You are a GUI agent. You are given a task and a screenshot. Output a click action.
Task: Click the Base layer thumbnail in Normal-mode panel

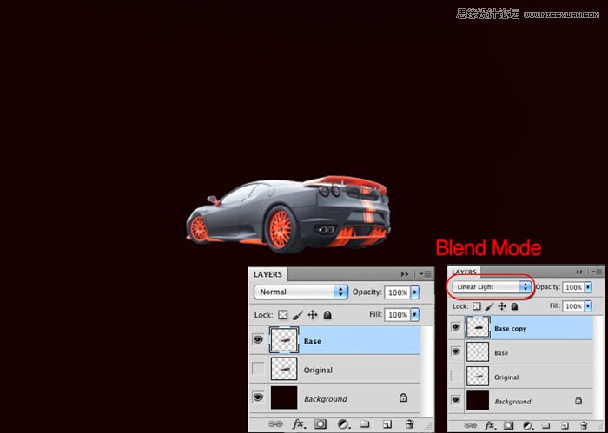[284, 340]
